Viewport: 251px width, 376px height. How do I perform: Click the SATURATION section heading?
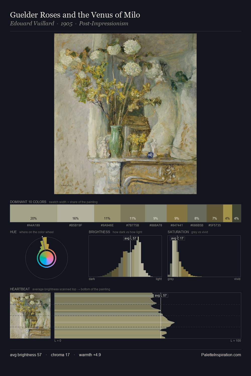pyautogui.click(x=178, y=232)
